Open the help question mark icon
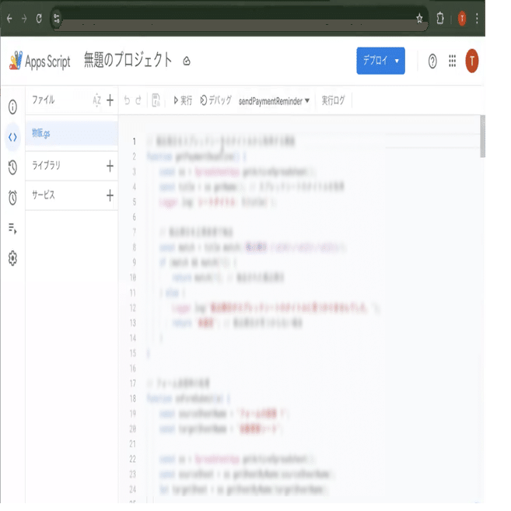Image resolution: width=511 pixels, height=511 pixels. coord(432,61)
